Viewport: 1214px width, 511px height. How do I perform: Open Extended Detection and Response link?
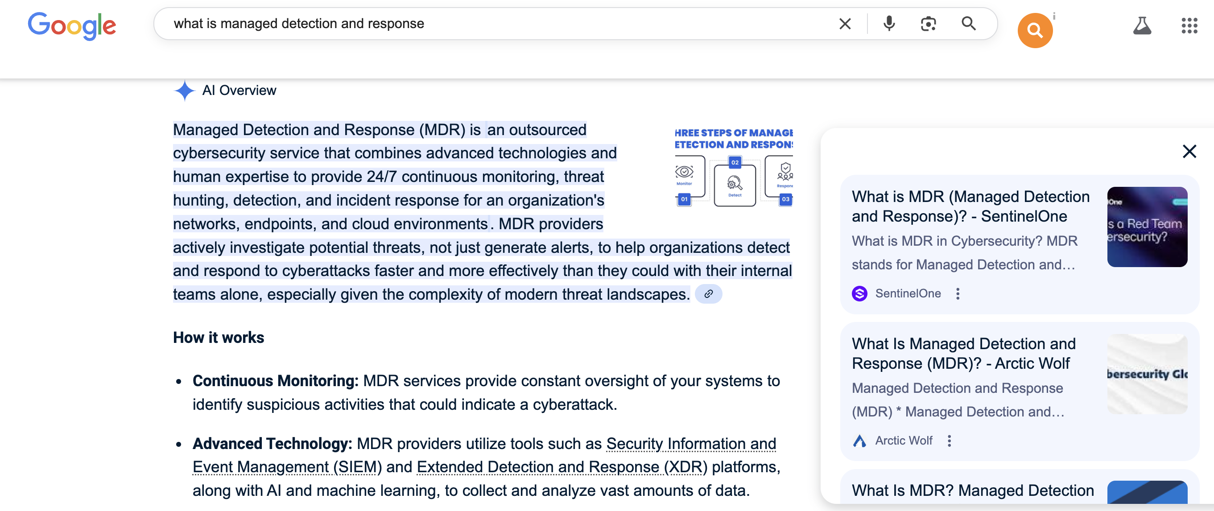point(561,467)
